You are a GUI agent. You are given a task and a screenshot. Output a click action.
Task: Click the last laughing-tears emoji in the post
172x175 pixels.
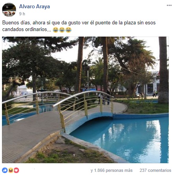click(68, 30)
